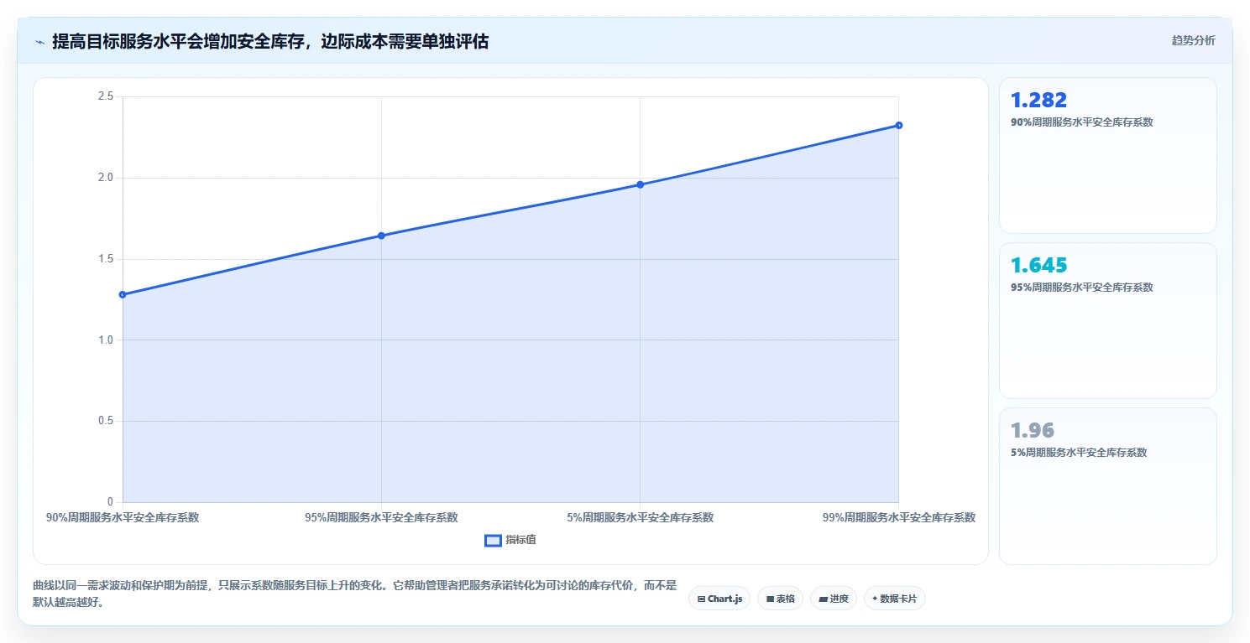Click the 99% data point on the line
1250x643 pixels.
898,126
